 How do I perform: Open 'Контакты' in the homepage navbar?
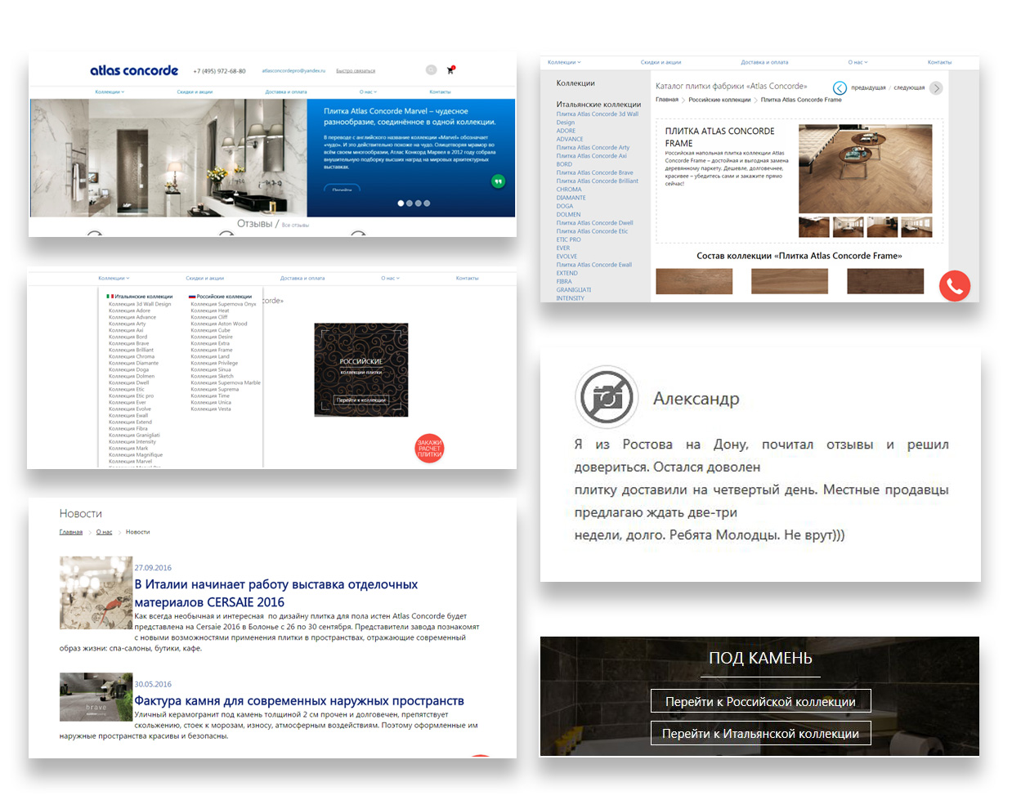click(440, 92)
